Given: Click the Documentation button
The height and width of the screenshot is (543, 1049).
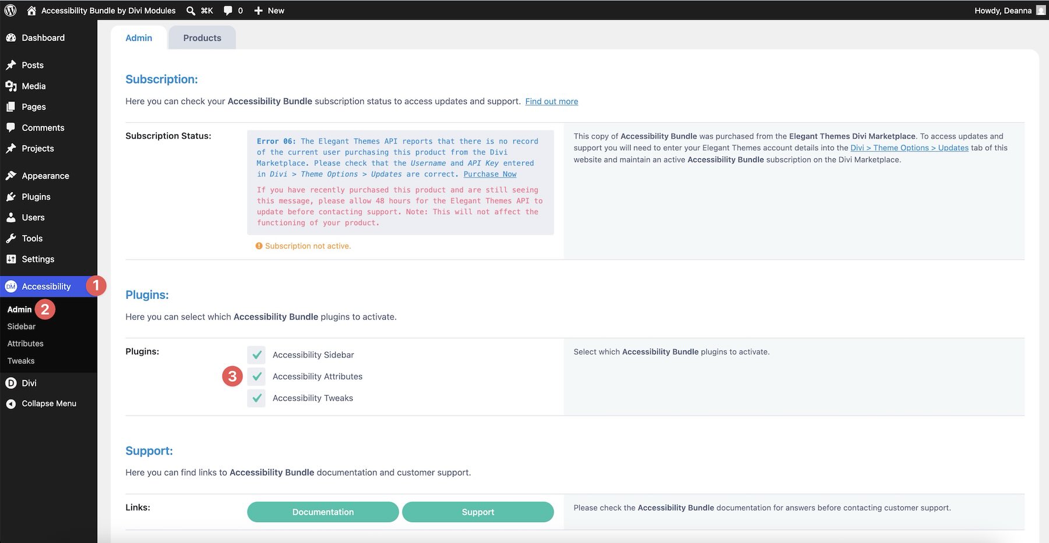Looking at the screenshot, I should click(x=323, y=512).
